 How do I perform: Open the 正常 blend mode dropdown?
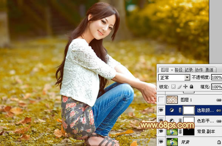click(174, 77)
